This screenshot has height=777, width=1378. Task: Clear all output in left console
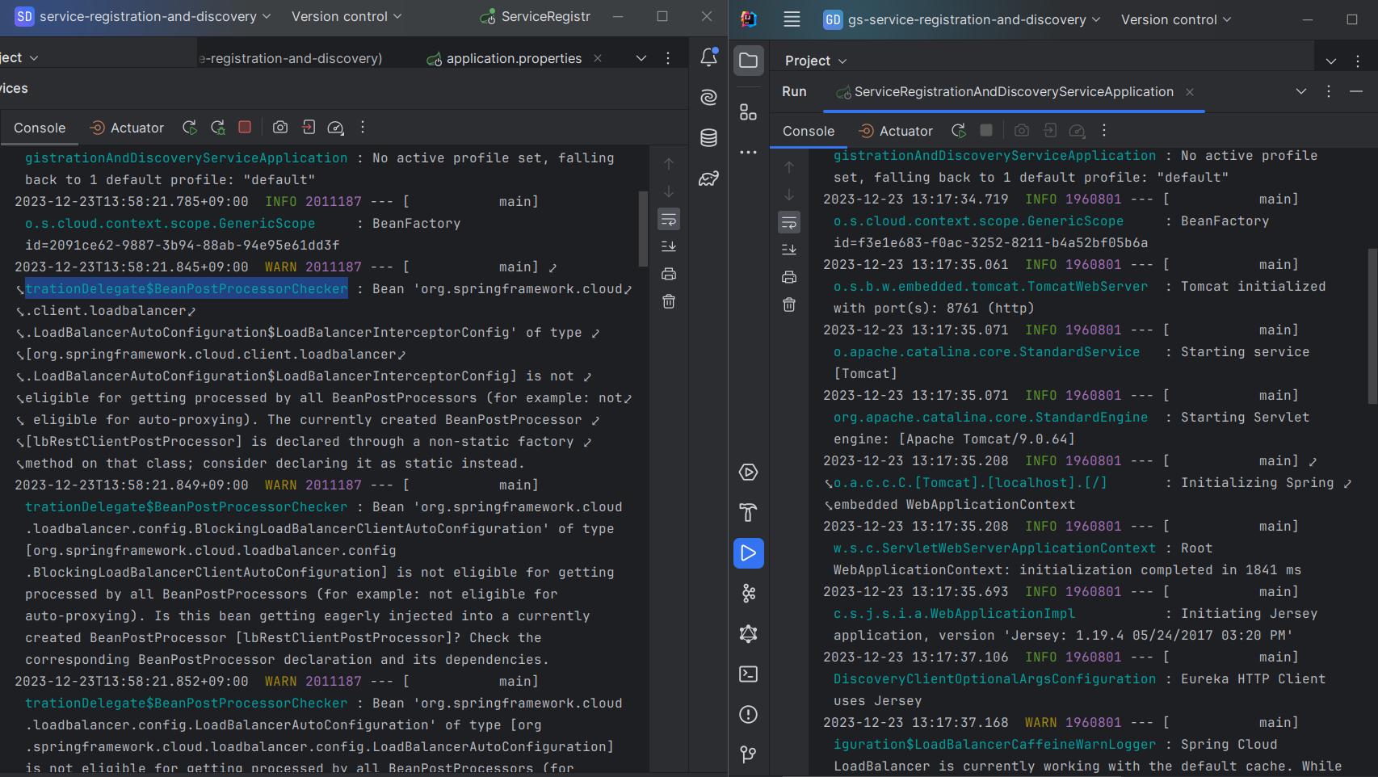tap(669, 301)
